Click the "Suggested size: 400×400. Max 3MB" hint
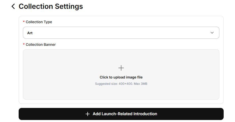This screenshot has height=122, width=235. click(x=121, y=84)
